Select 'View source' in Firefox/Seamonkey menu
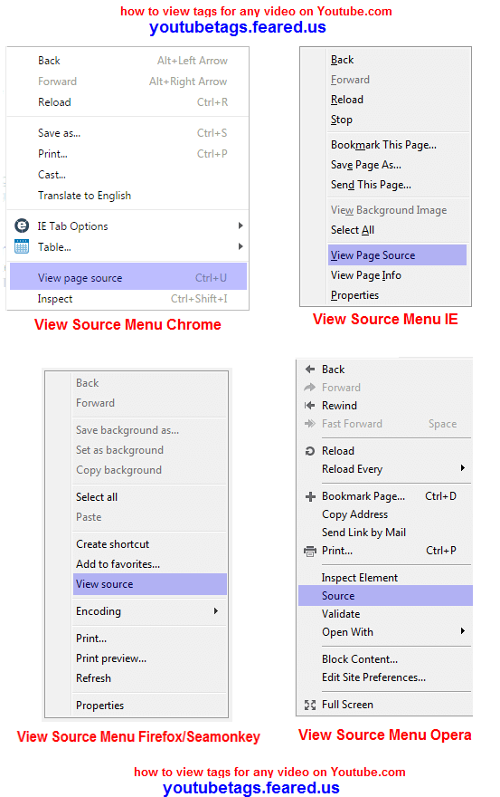 (x=150, y=584)
